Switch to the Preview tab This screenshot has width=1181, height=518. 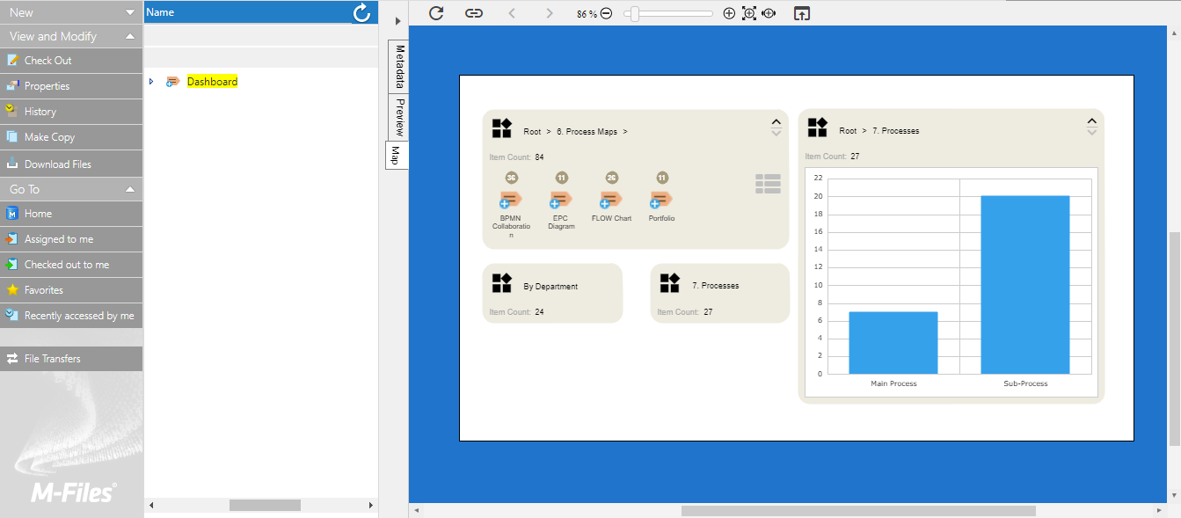coord(399,116)
